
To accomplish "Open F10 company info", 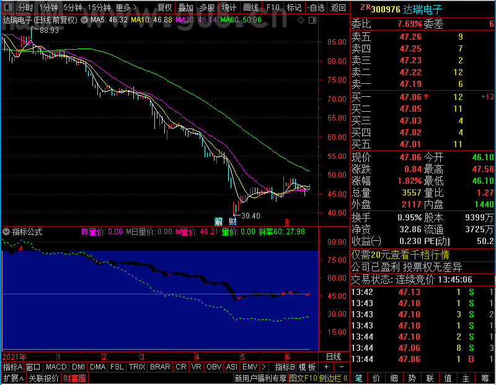I will pyautogui.click(x=273, y=7).
